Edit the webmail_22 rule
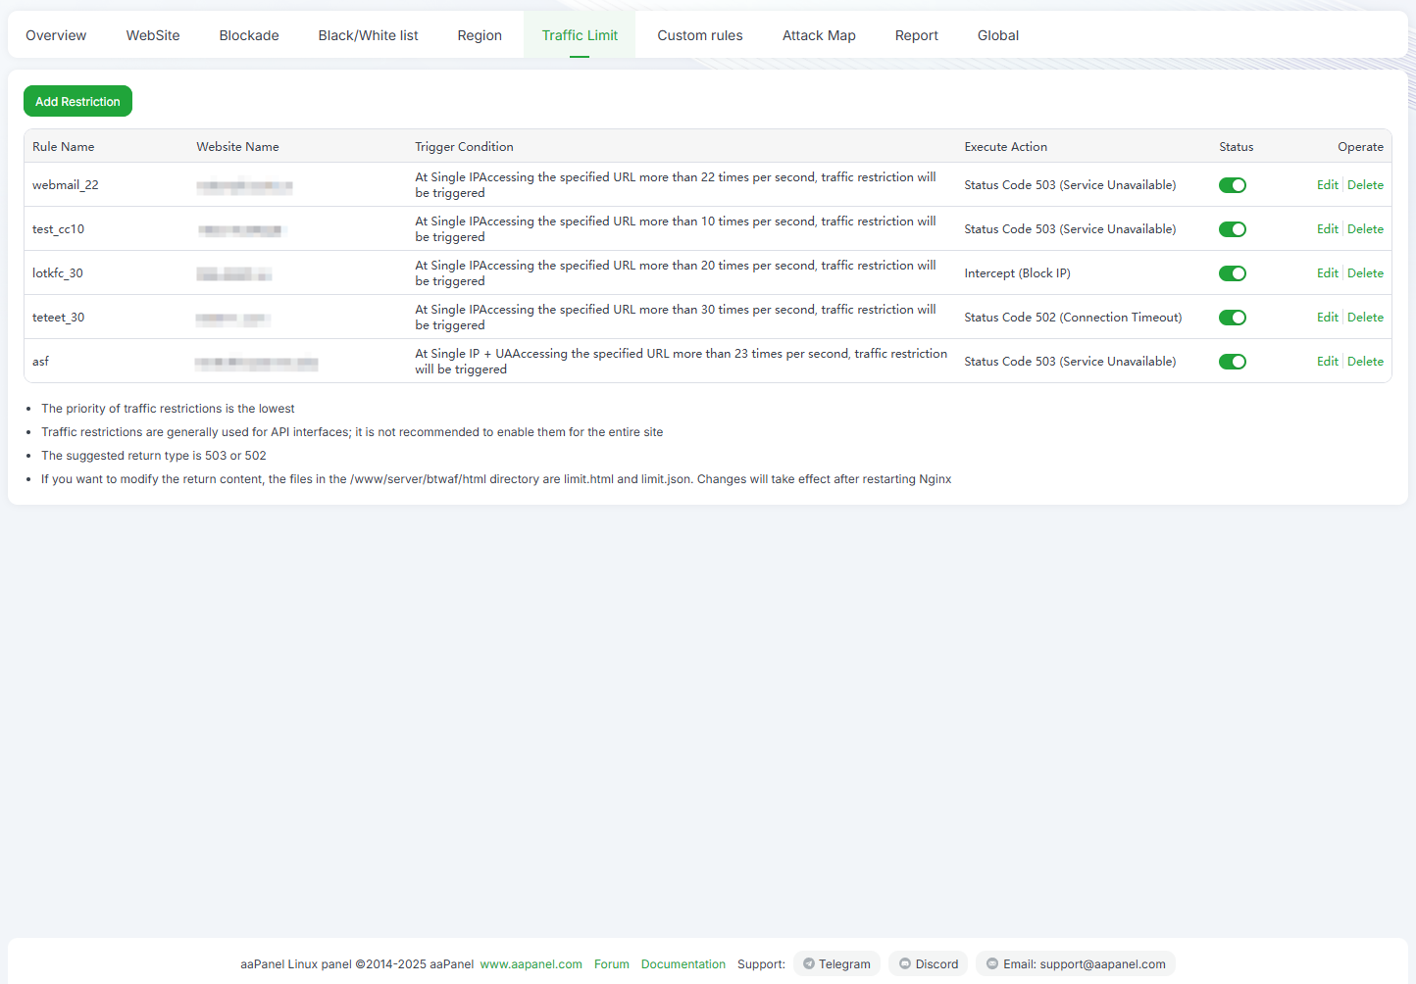Viewport: 1416px width, 984px height. (1327, 185)
